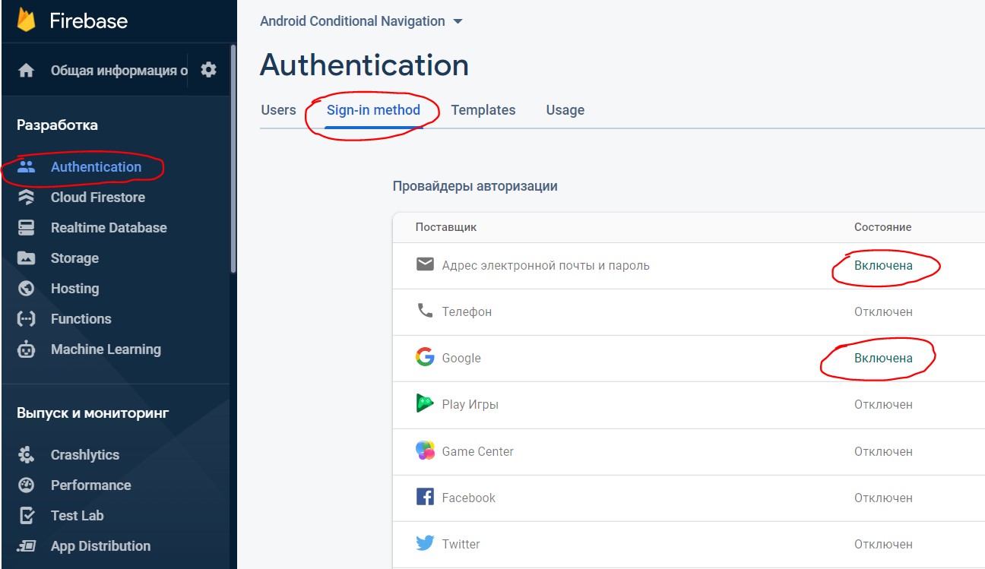Select the Sign-in method tab

click(x=373, y=110)
